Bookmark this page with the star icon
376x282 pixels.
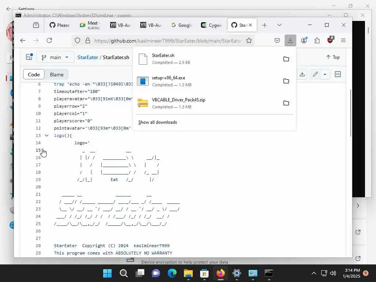click(249, 40)
